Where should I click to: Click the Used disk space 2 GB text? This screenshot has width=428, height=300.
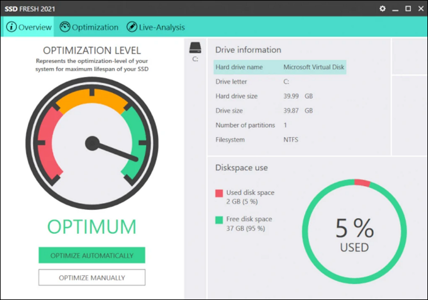click(x=250, y=197)
